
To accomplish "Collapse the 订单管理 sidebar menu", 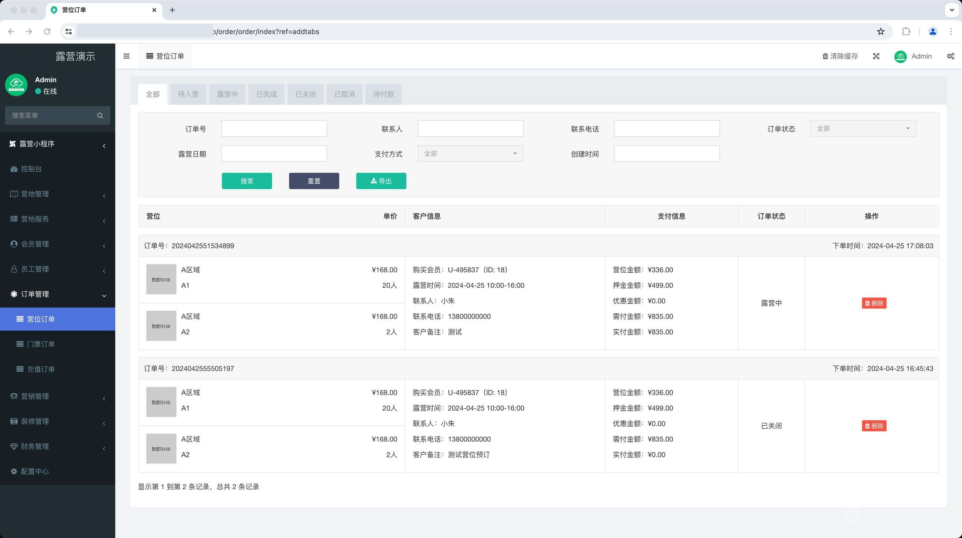I will pyautogui.click(x=57, y=294).
